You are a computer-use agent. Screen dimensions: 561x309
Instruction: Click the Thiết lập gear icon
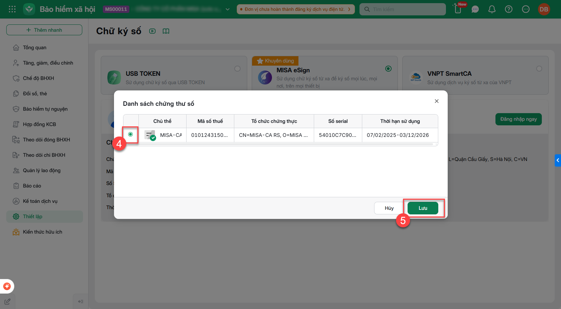pos(16,216)
